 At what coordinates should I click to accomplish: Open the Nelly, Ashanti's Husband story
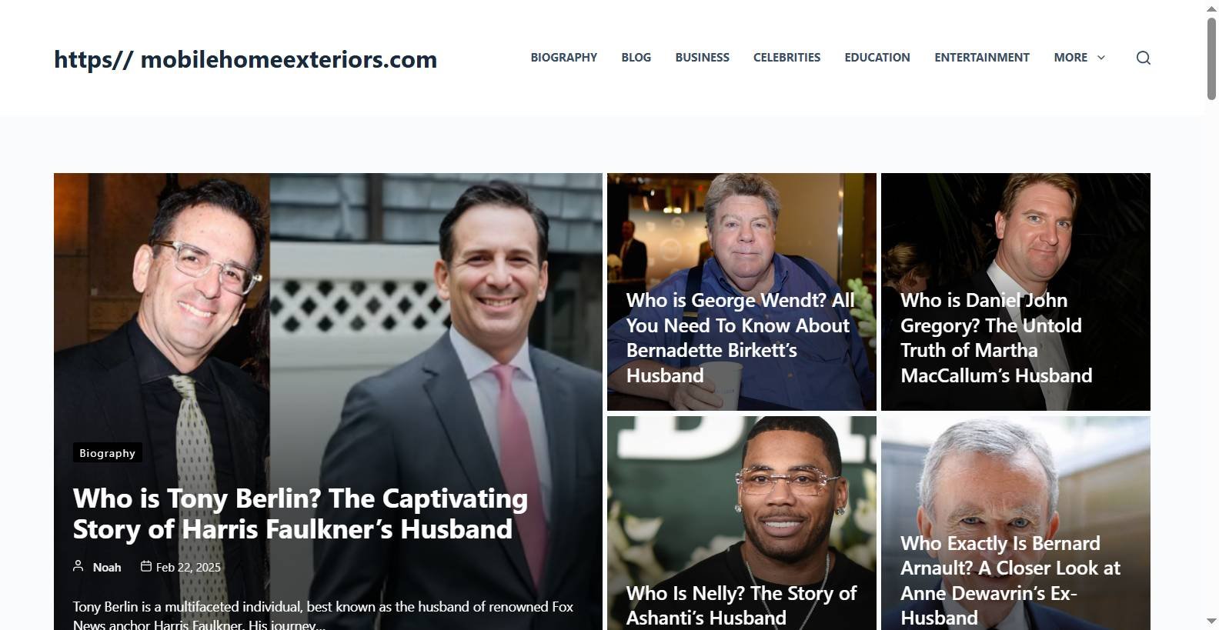point(740,605)
